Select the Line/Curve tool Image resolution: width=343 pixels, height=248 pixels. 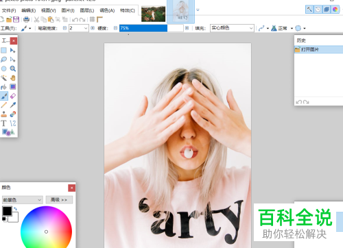click(13, 123)
